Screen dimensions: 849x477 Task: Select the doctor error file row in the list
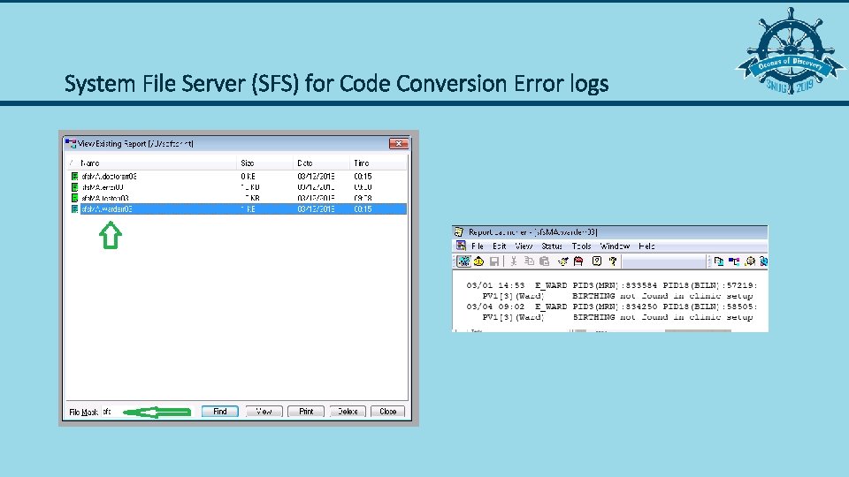click(237, 177)
